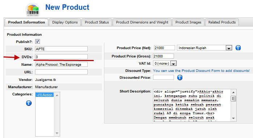
Task: Uncheck the Publish checkbox
Action: click(x=37, y=42)
